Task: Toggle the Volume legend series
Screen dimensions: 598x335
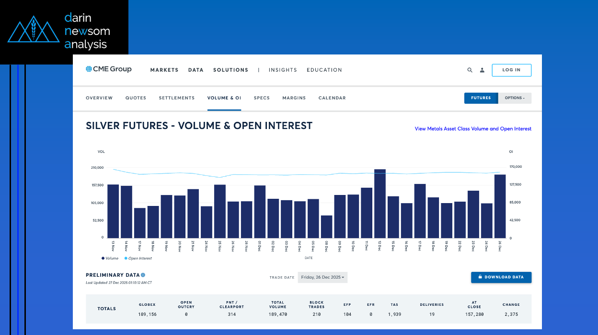Action: (x=110, y=258)
